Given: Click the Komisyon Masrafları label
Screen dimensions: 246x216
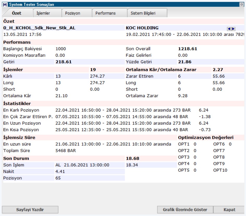Looking at the screenshot, I should 24,55.
